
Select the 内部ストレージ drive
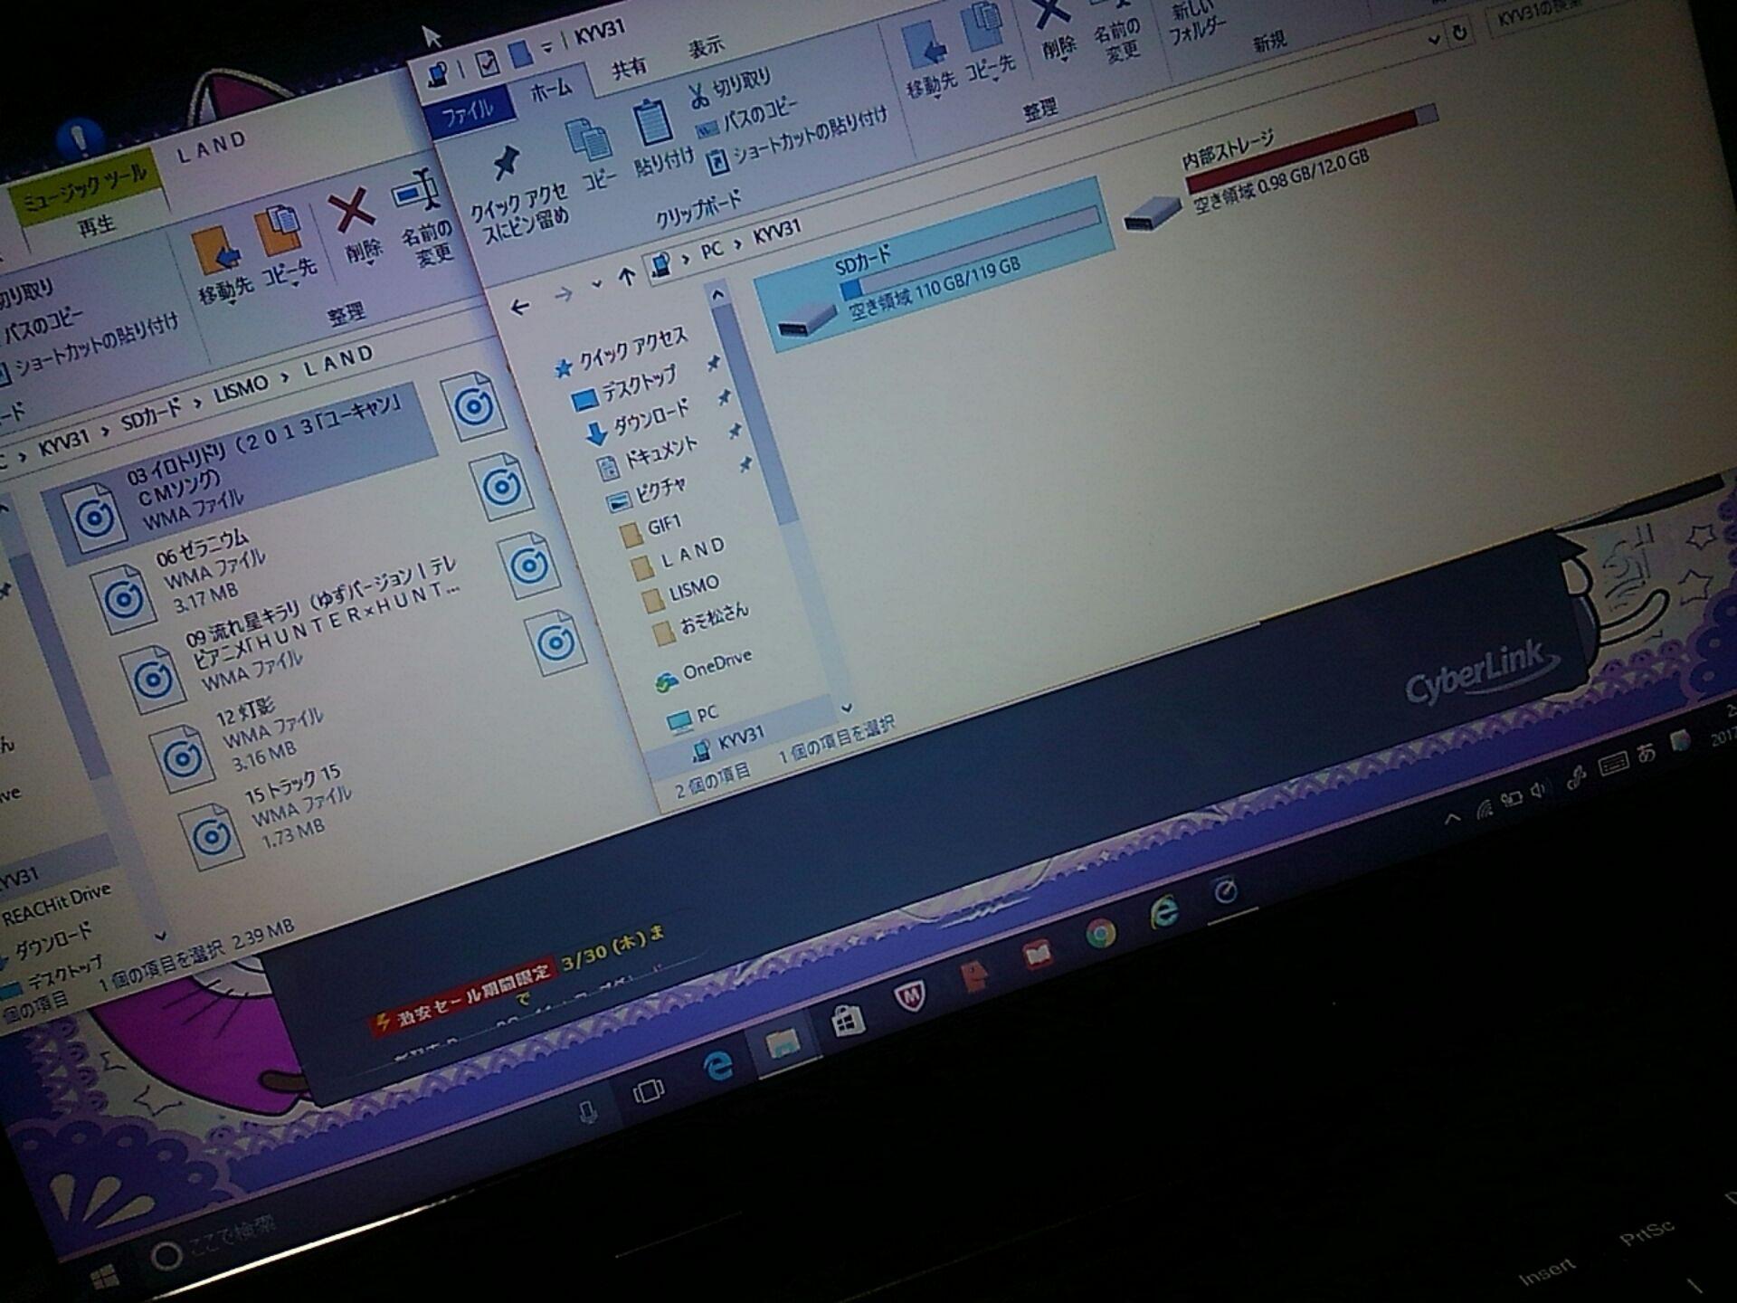[1279, 173]
